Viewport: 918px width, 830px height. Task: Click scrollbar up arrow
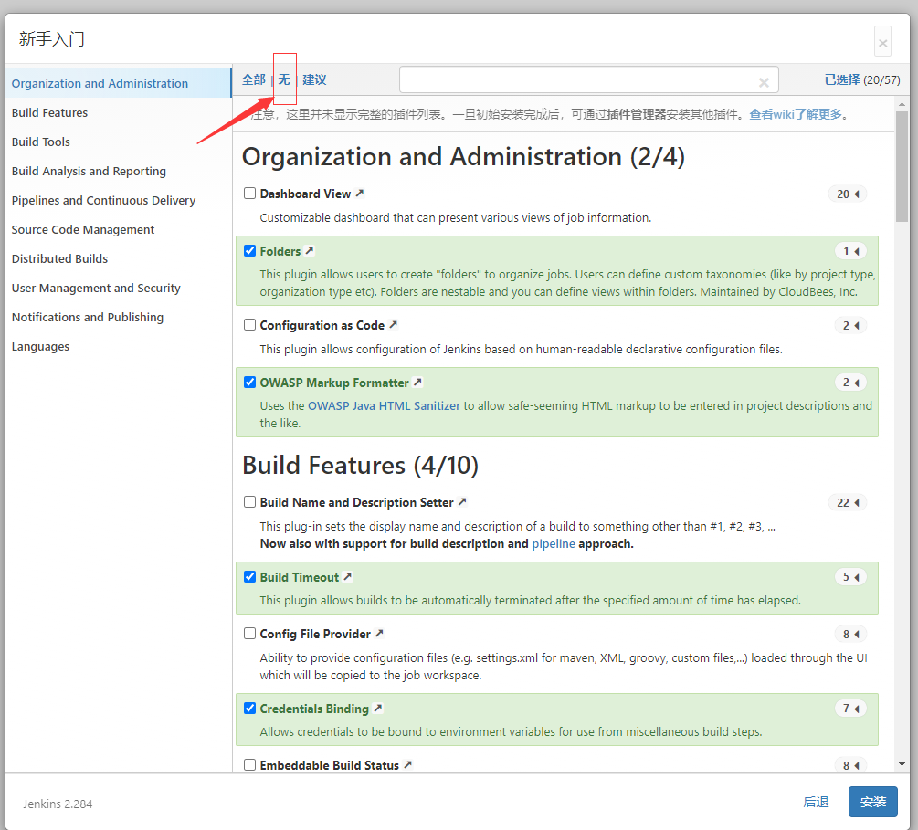point(902,104)
